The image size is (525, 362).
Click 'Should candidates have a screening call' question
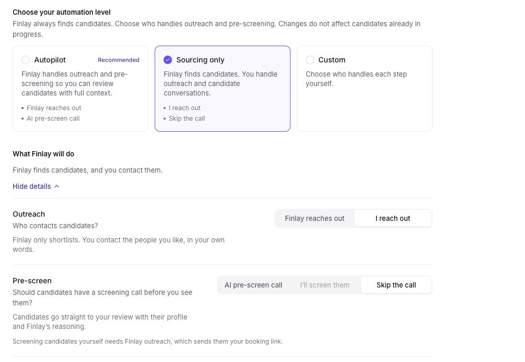pos(102,297)
